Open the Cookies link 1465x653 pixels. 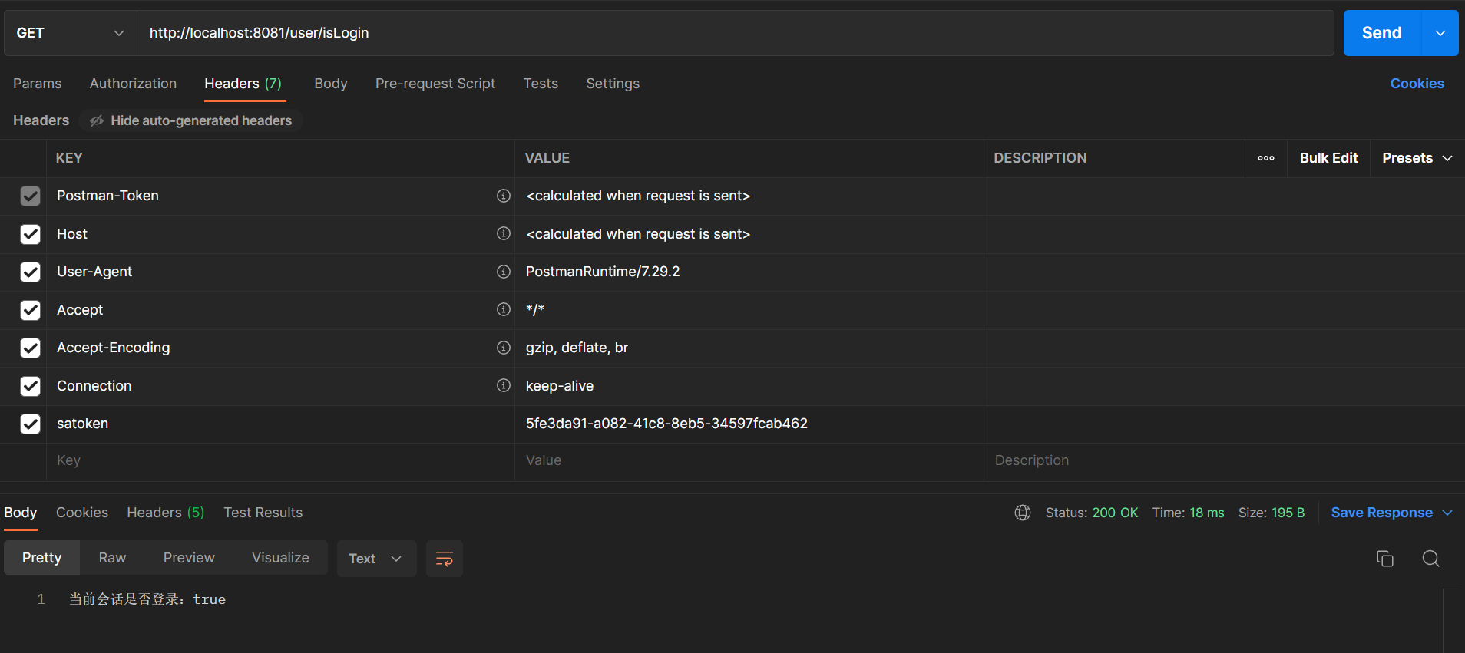point(1417,84)
